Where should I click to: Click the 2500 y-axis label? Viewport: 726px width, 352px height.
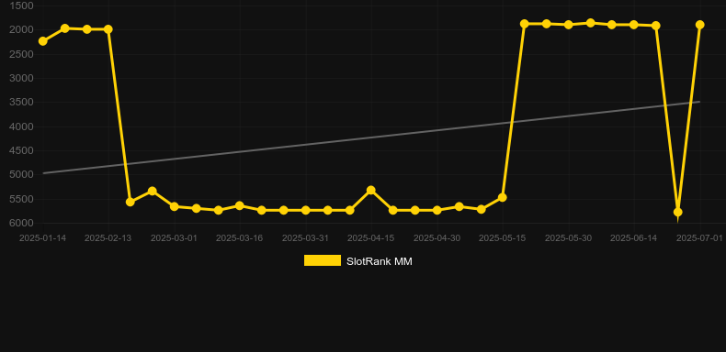point(21,54)
